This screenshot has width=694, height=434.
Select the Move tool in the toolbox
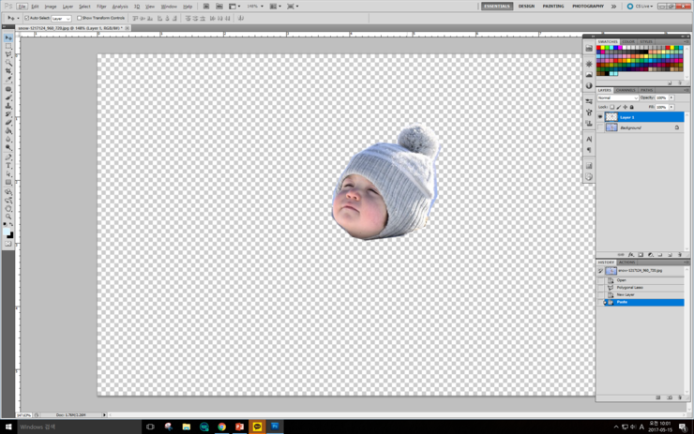coord(9,37)
